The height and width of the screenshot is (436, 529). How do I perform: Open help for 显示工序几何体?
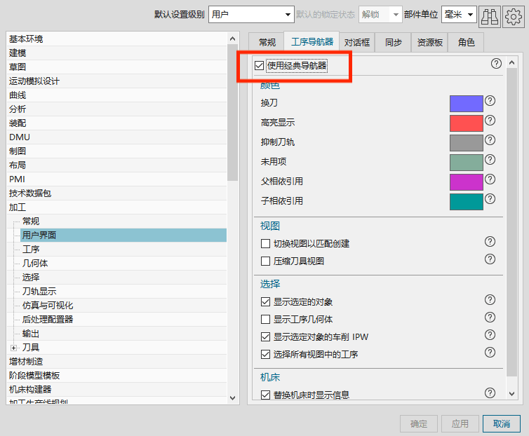(490, 318)
